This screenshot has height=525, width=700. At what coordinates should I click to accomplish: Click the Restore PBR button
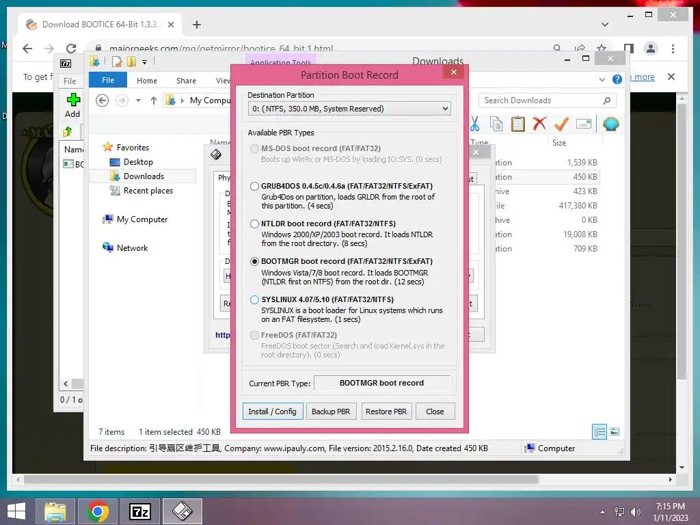pos(386,411)
